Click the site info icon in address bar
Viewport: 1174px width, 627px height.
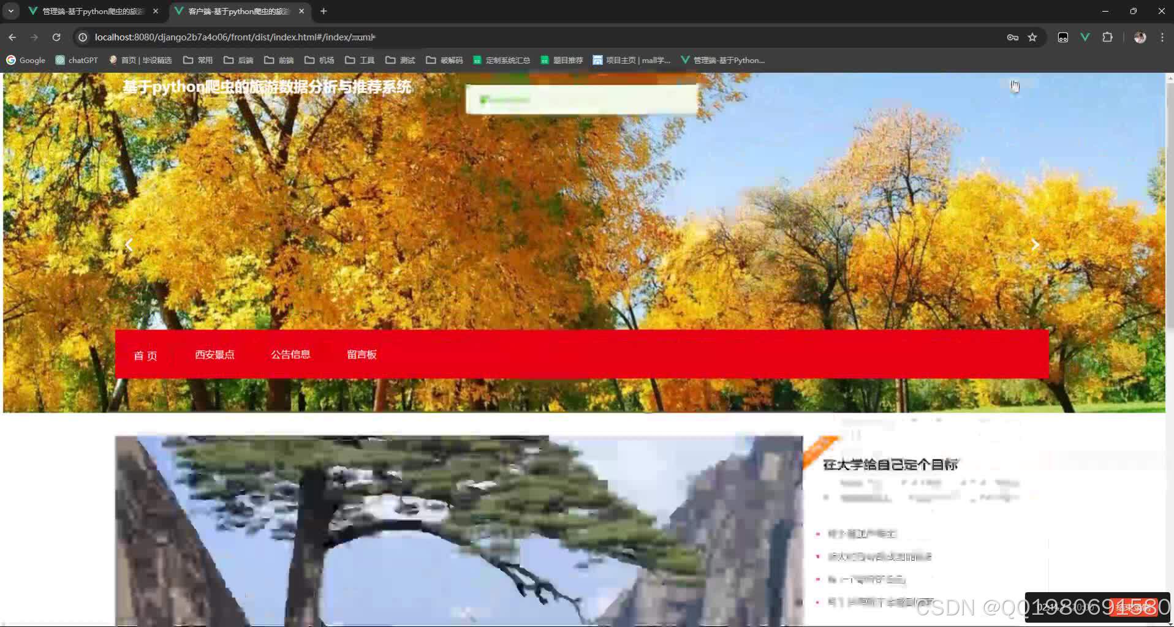point(83,37)
